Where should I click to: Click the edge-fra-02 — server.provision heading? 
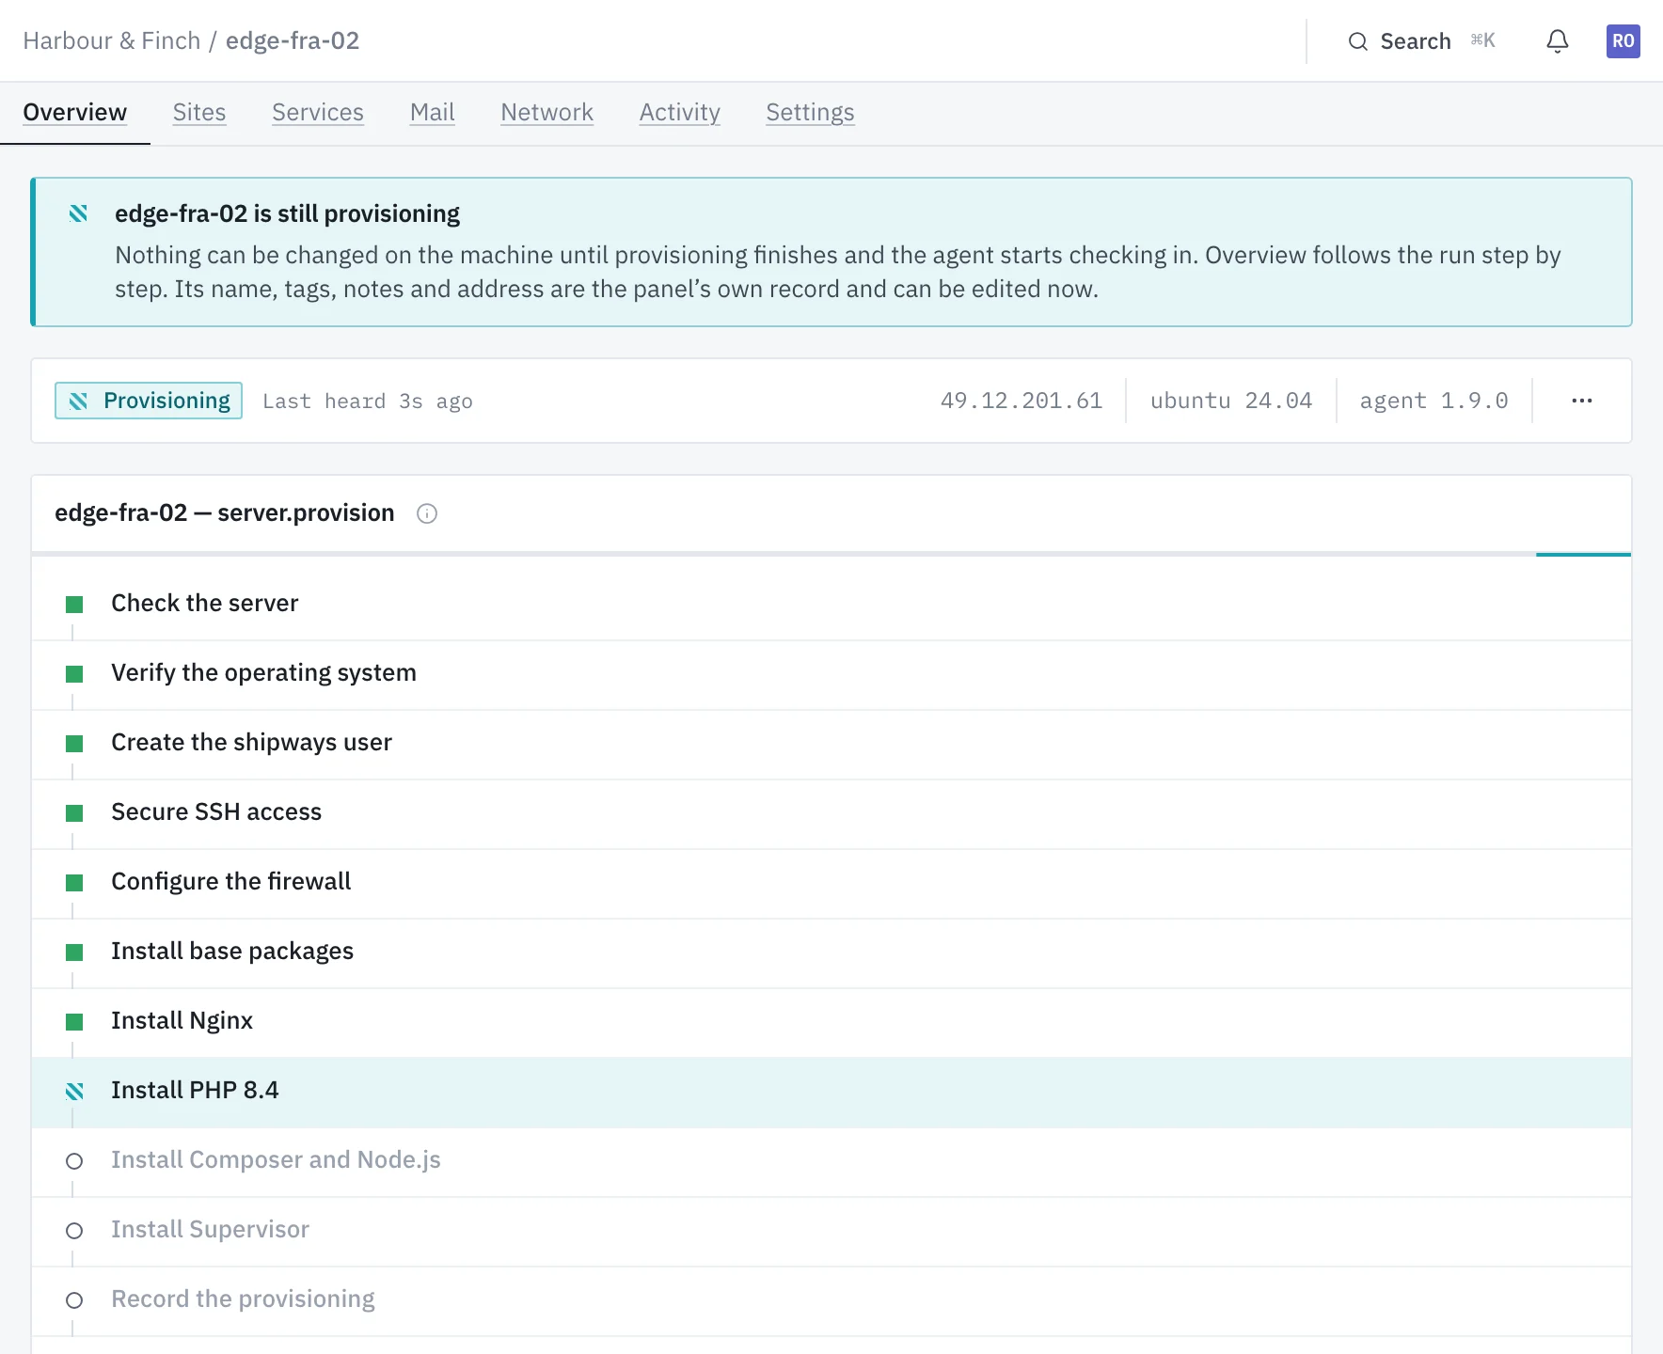pyautogui.click(x=225, y=513)
